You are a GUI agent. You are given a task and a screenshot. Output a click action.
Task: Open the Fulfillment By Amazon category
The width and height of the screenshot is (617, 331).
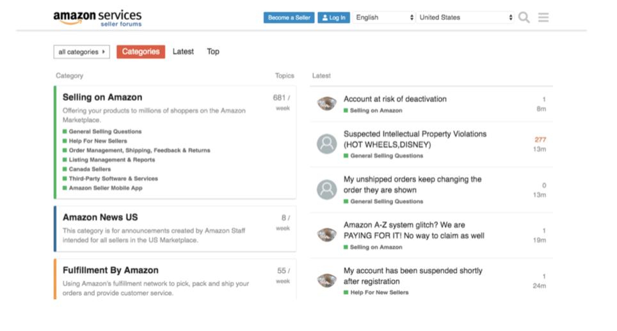tap(111, 270)
